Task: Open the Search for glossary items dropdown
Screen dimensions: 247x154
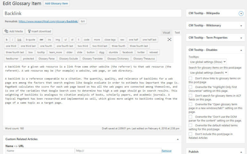Action: click(208, 73)
